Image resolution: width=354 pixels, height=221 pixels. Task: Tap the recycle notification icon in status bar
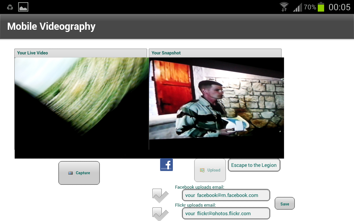point(10,7)
